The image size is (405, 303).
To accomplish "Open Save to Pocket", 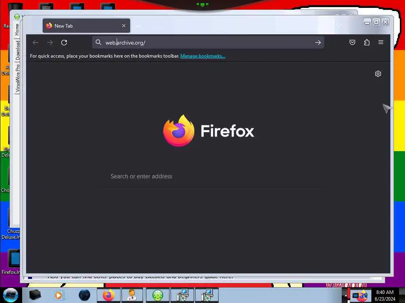I will (352, 42).
